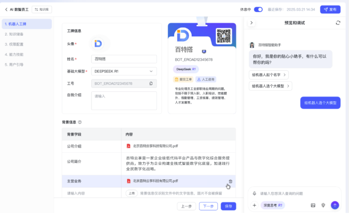351x214 pixels.
Task: Activate voice input microphone icon
Action: [254, 193]
